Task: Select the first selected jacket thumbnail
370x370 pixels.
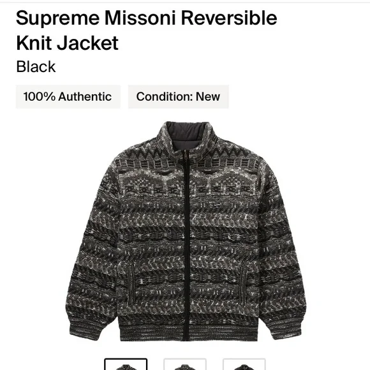Action: (x=126, y=364)
